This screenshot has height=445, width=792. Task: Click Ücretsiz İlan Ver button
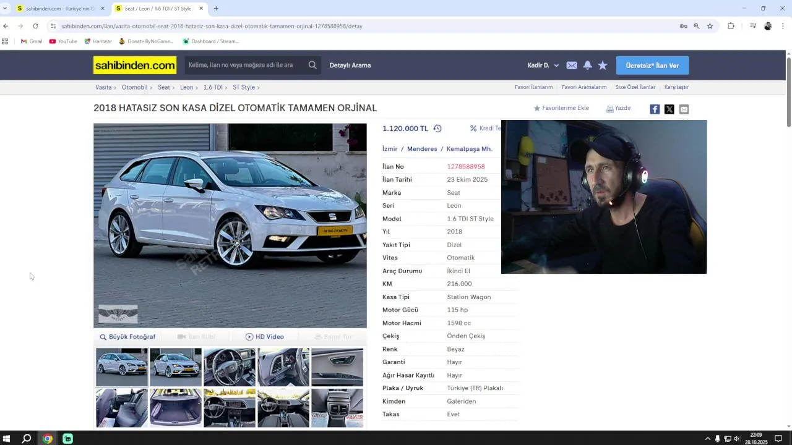point(652,66)
